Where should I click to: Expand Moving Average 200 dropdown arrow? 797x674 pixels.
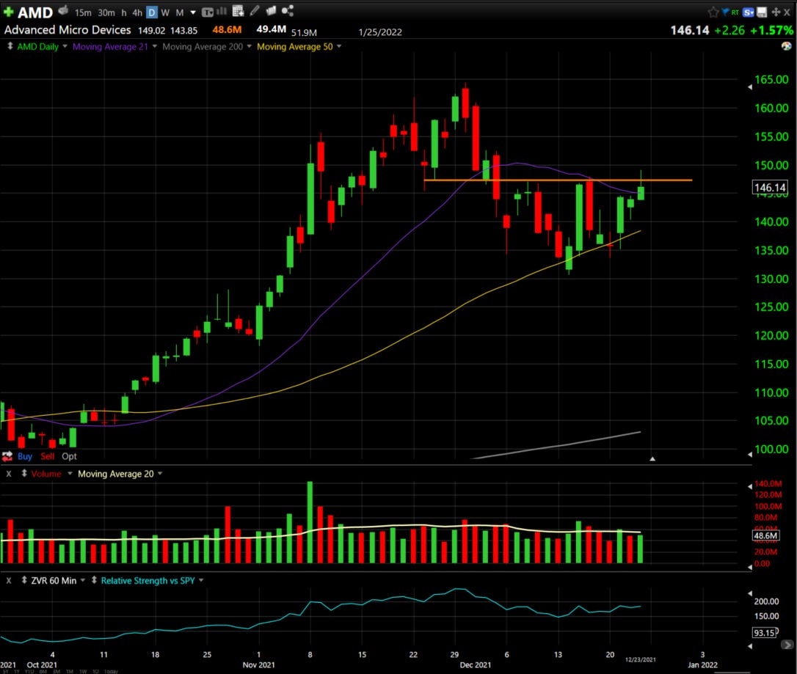[x=249, y=46]
